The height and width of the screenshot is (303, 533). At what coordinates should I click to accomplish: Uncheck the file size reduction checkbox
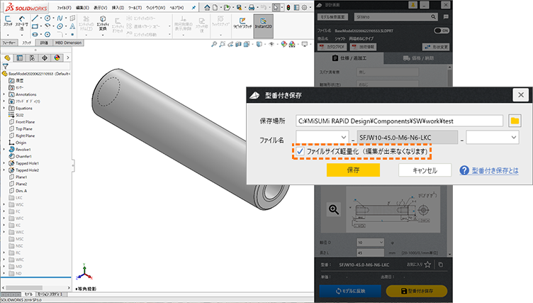click(301, 152)
